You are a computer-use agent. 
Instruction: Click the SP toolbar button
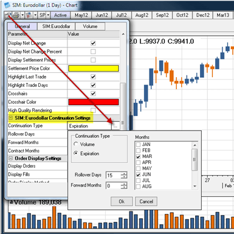43,15
